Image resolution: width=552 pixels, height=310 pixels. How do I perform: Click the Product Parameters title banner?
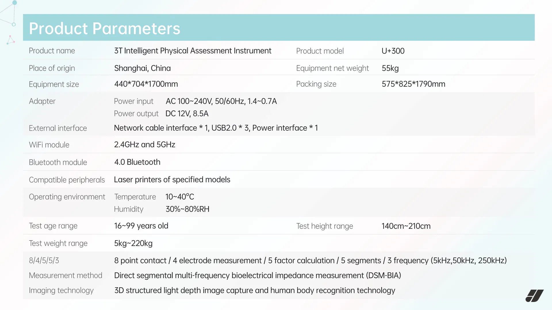(279, 28)
